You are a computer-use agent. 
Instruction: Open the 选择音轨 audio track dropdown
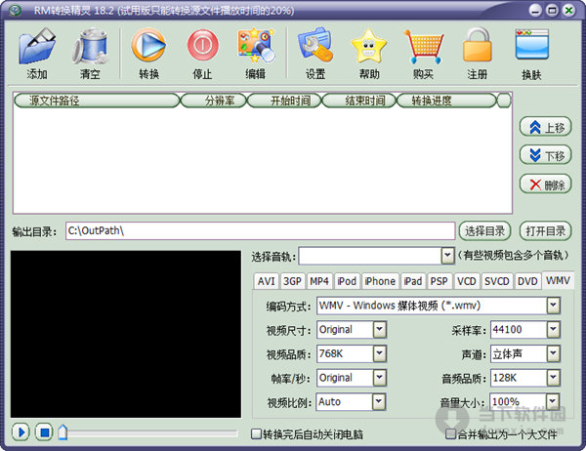[x=447, y=256]
